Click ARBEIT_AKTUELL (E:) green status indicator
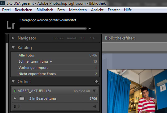This screenshot has width=167, height=113. click(x=15, y=91)
